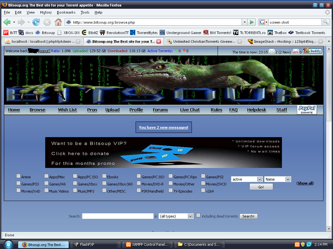Open the Bookmarks menu

coord(66,12)
